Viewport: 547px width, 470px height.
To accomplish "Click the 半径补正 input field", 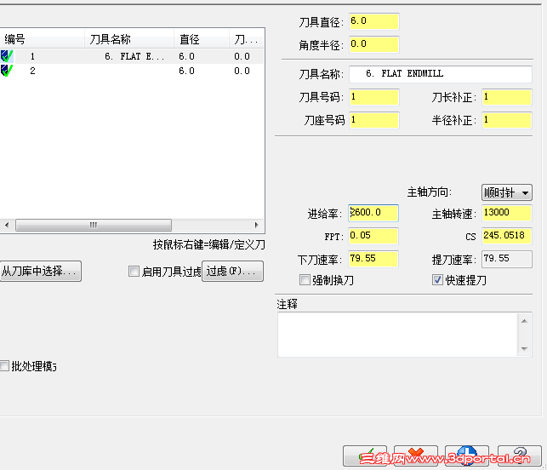I will pyautogui.click(x=506, y=120).
